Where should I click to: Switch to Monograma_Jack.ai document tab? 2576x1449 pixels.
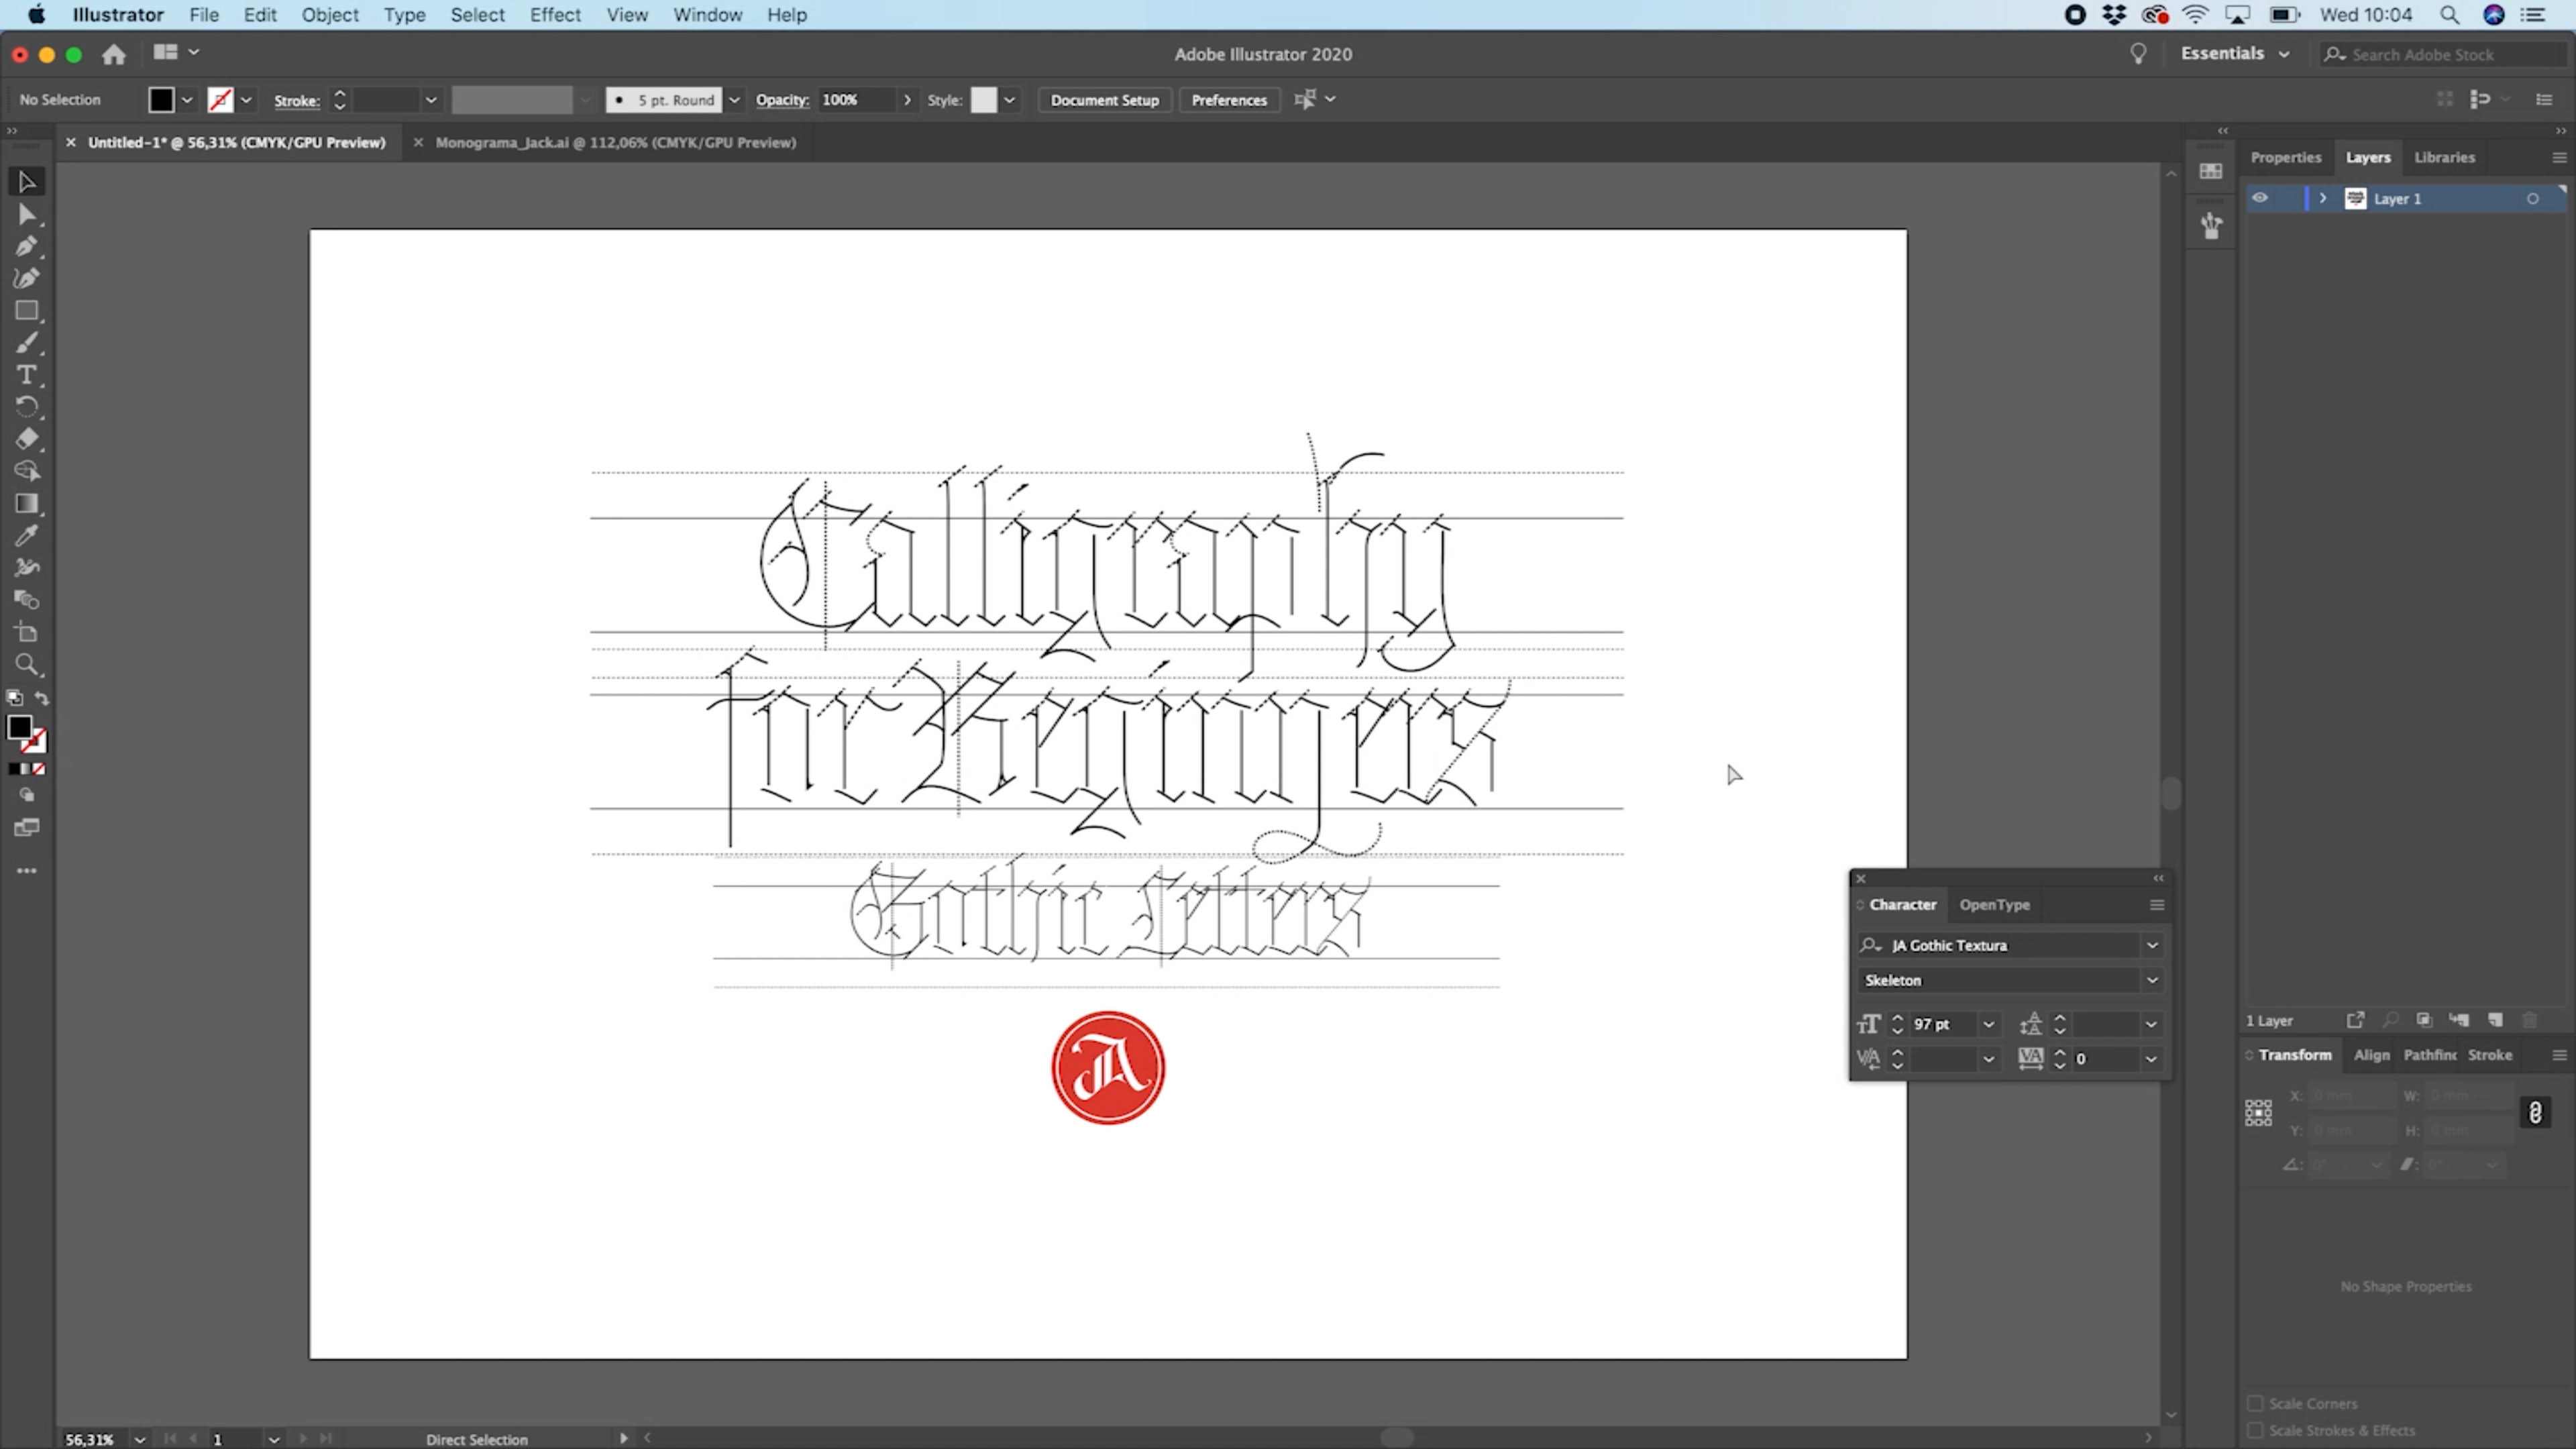(615, 142)
